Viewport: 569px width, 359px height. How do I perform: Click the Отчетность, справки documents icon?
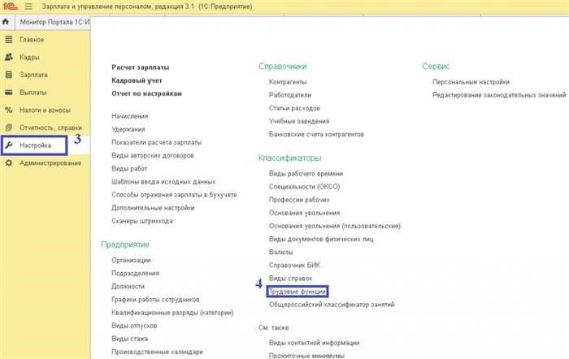coord(9,128)
